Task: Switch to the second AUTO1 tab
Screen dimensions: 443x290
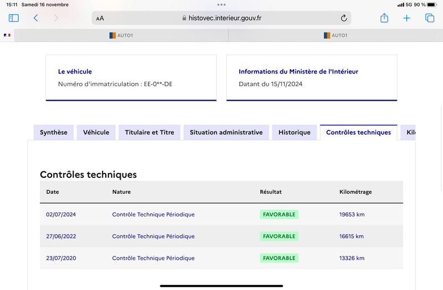Action: point(336,35)
